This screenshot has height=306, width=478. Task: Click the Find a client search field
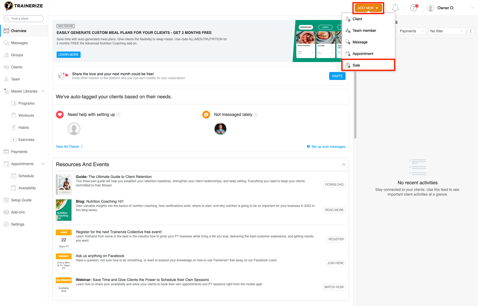click(x=24, y=19)
